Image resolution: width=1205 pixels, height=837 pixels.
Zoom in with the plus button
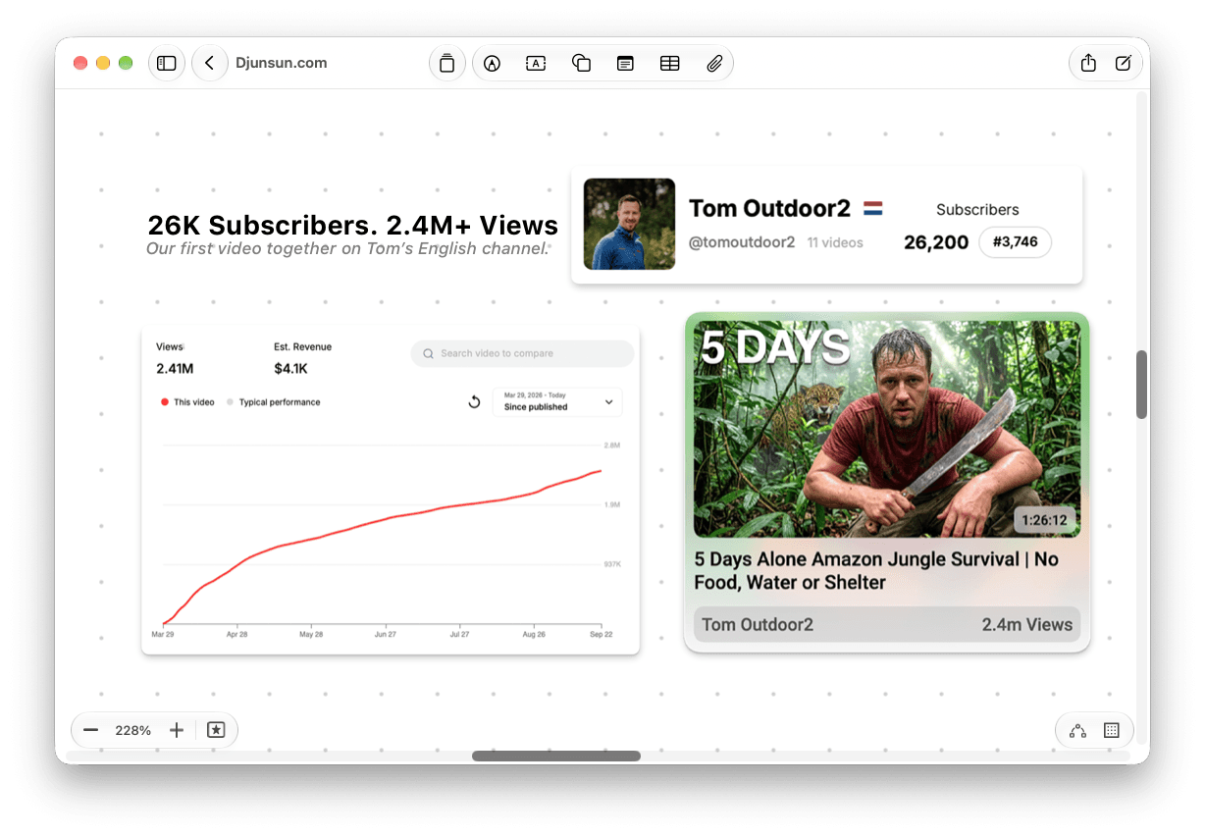tap(177, 730)
